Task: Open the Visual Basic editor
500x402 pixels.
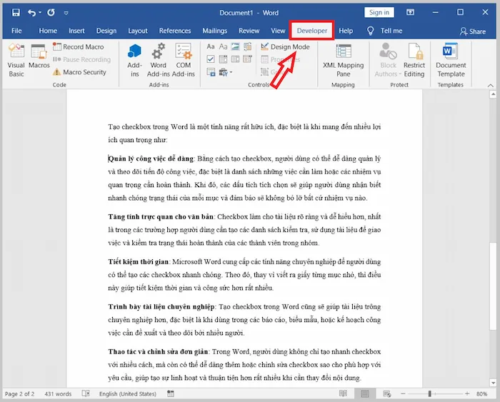Action: [16, 60]
